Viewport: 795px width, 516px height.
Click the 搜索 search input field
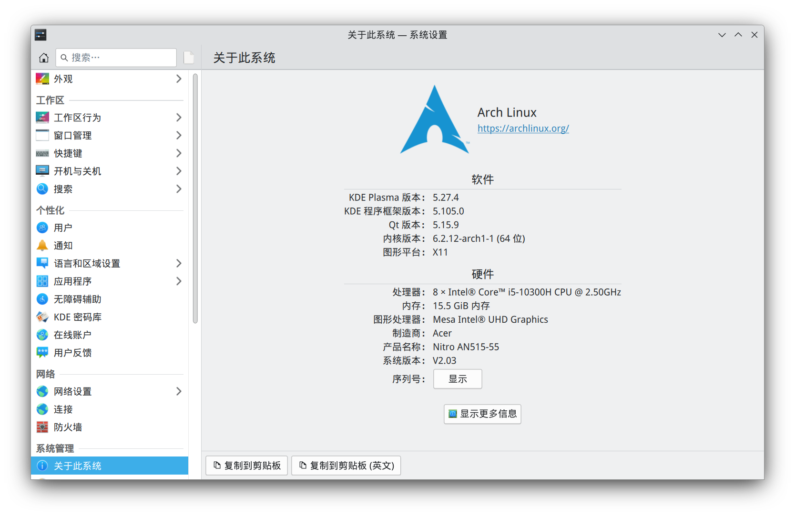(x=116, y=57)
